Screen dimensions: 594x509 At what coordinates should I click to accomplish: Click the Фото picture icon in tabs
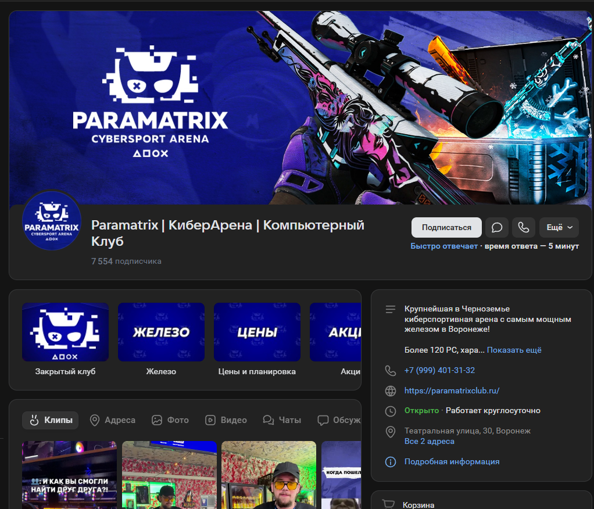tap(157, 420)
